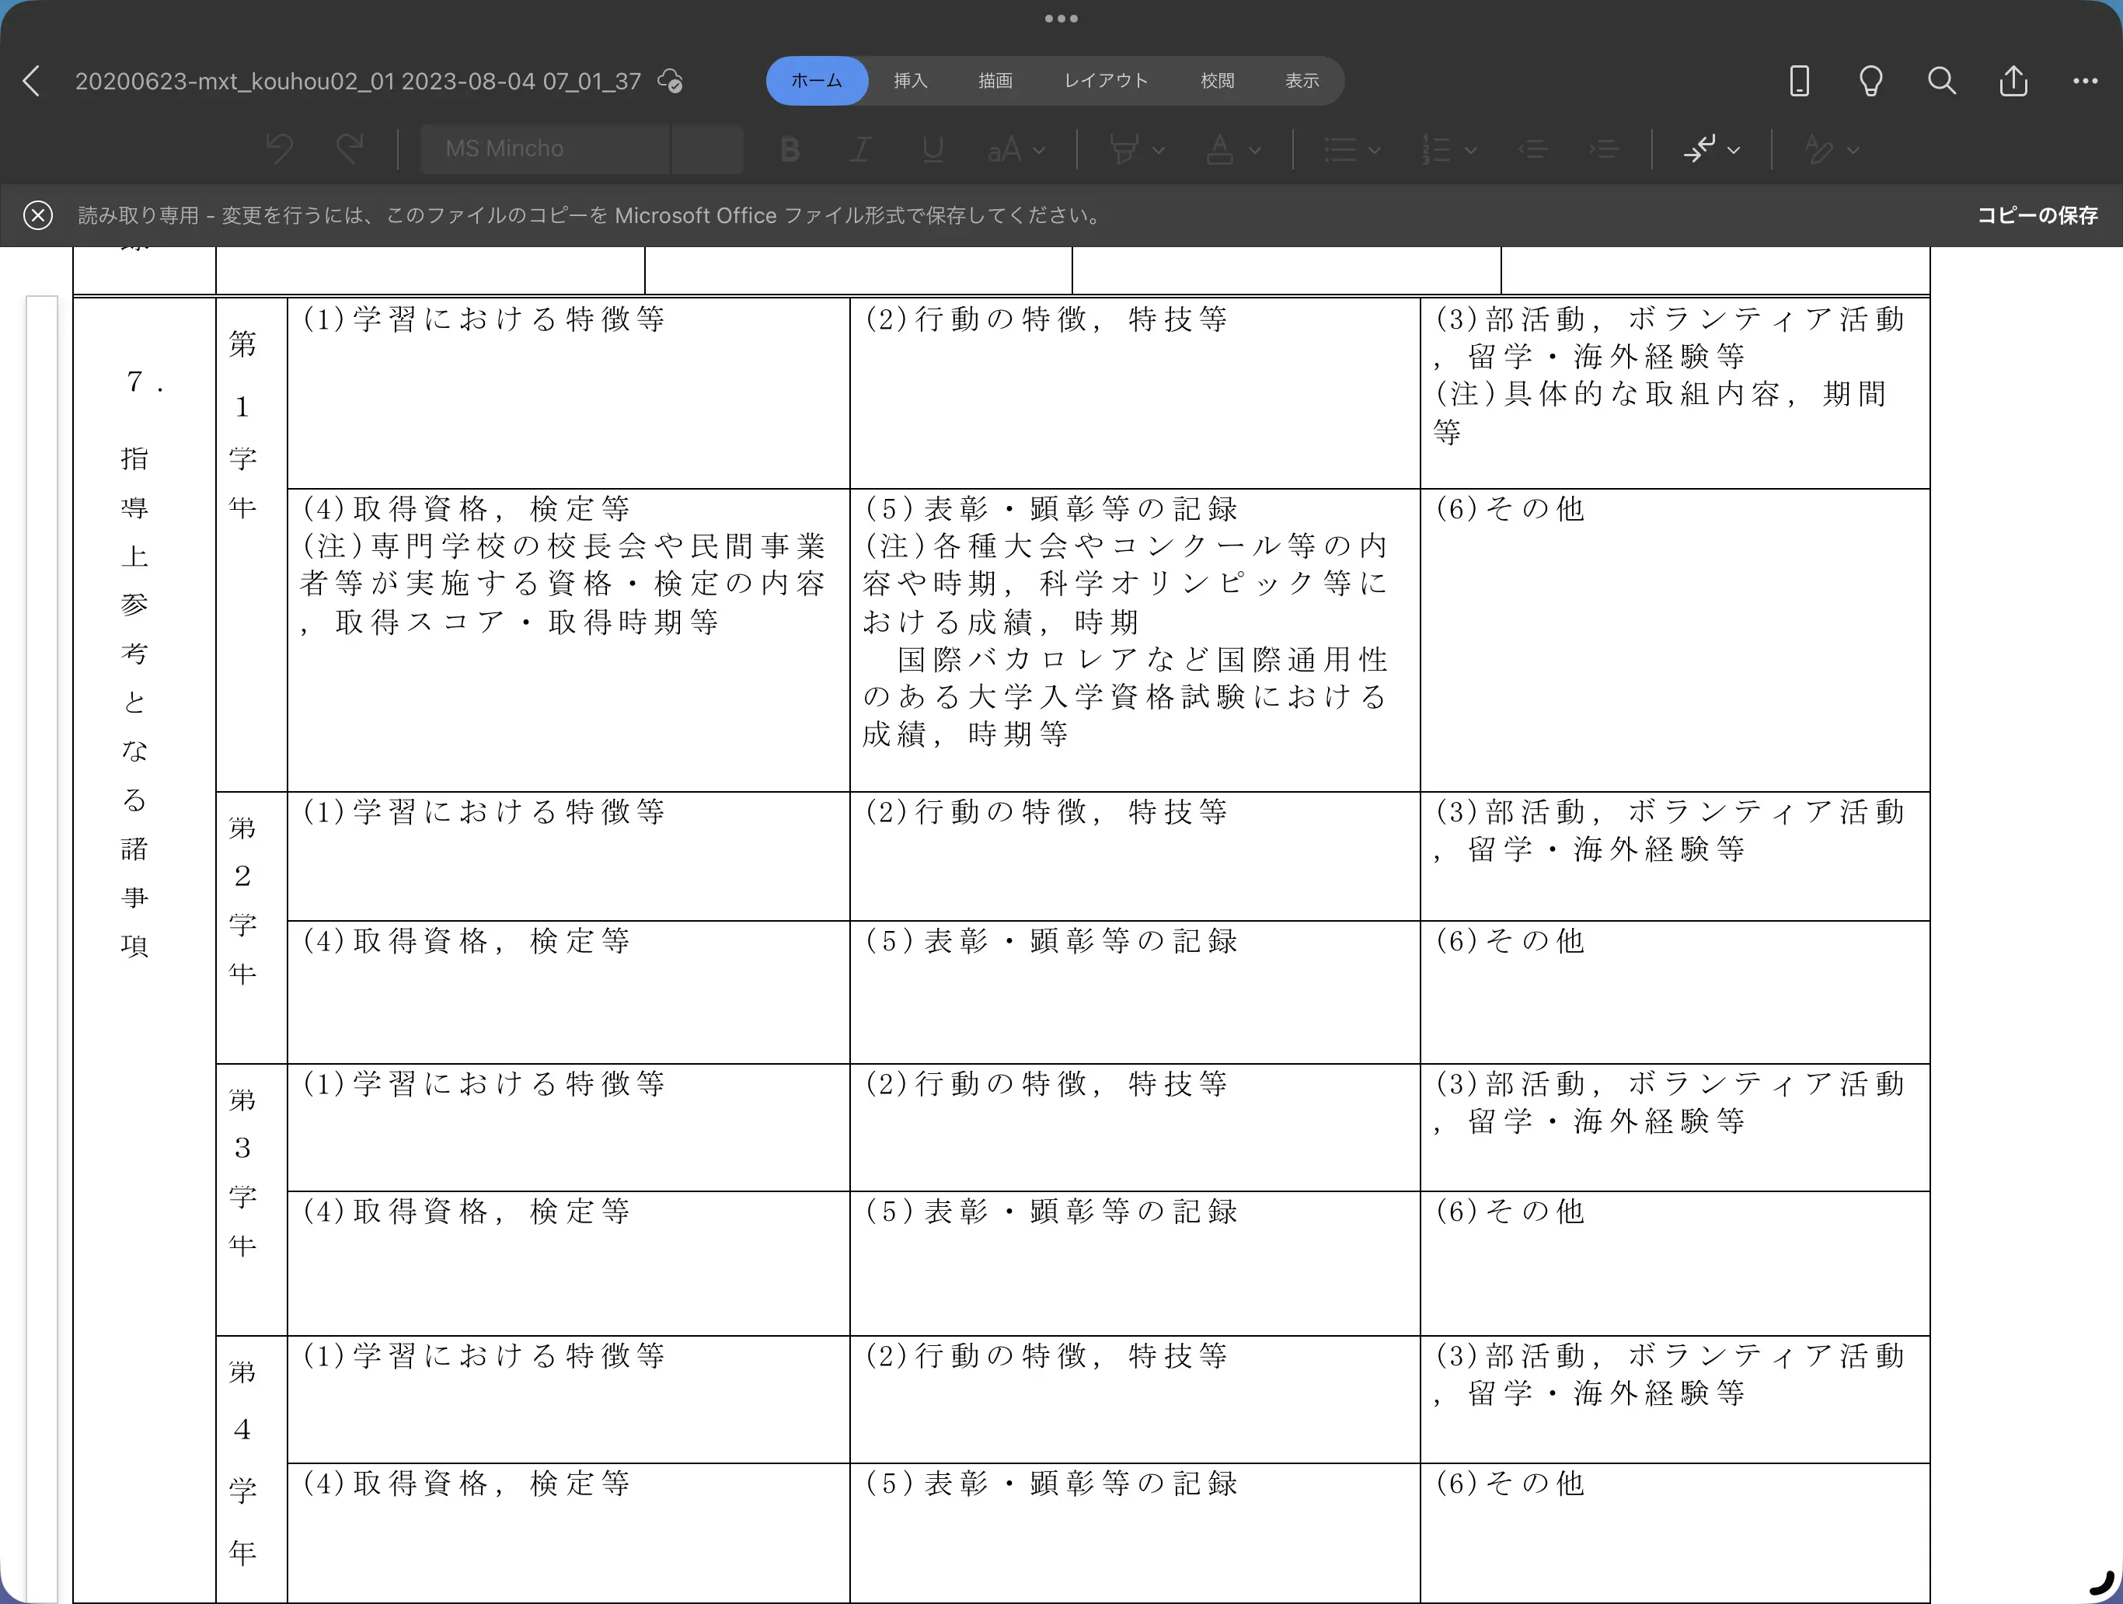Tap the three-dot multitasking handle at top

click(x=1061, y=18)
